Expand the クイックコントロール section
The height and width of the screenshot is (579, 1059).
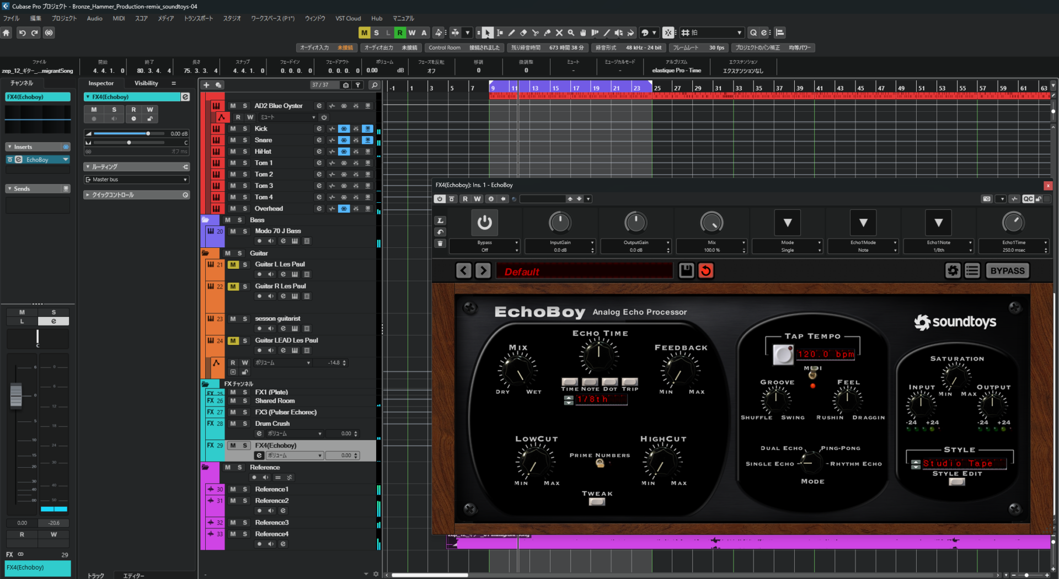click(x=137, y=195)
